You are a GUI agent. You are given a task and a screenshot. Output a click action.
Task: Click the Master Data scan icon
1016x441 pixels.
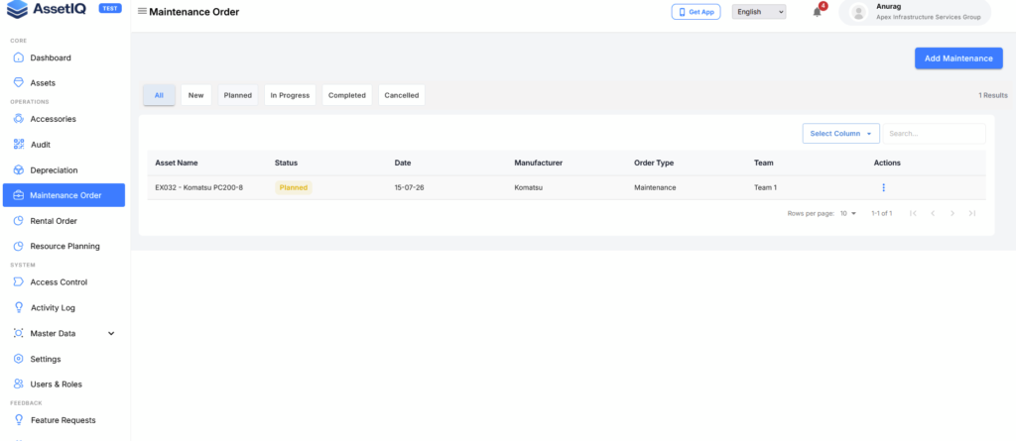pos(19,333)
